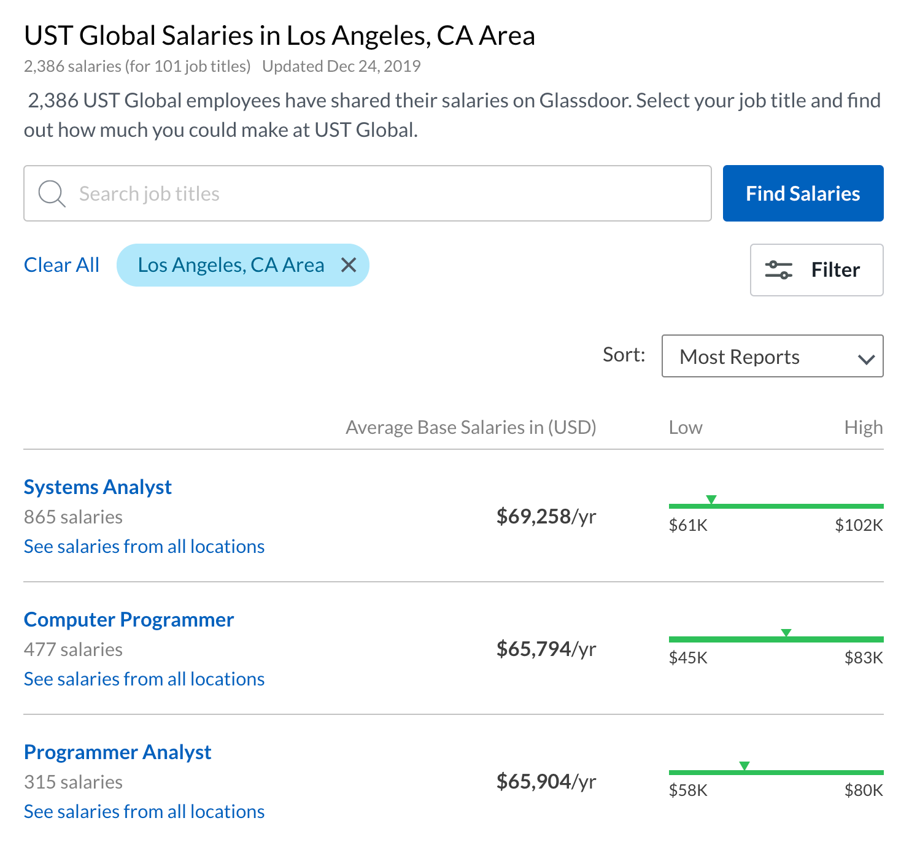Click the Clear All link

coord(61,265)
